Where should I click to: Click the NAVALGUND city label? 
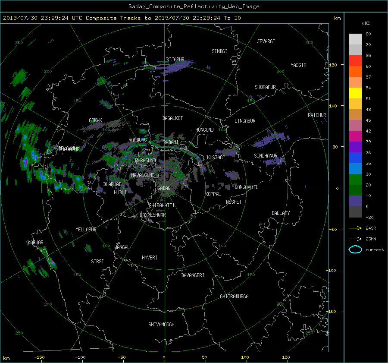143,175
